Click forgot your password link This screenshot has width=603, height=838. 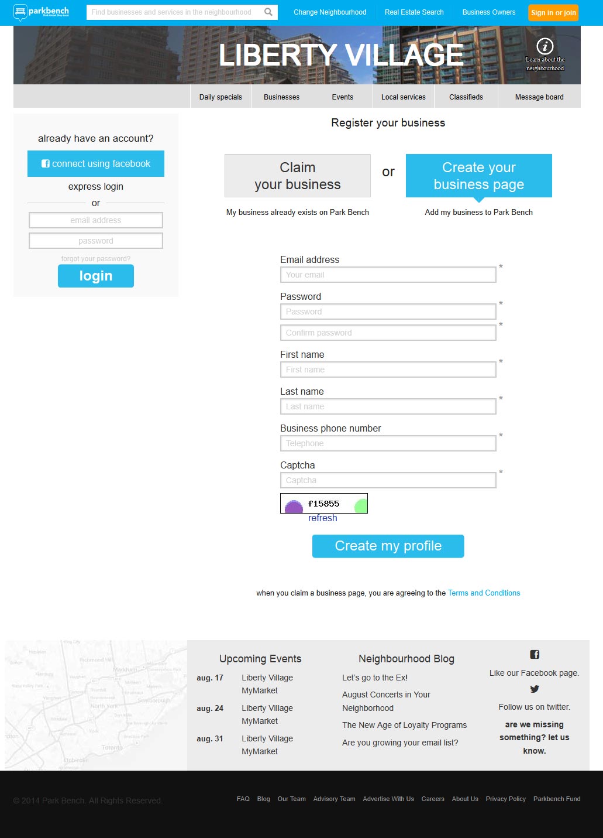pos(96,259)
